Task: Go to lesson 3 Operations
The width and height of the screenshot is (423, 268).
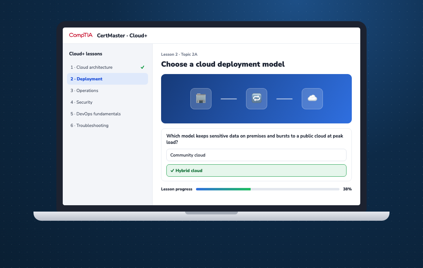Action: tap(108, 91)
